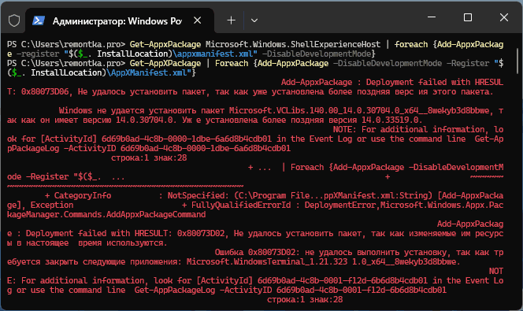This screenshot has height=311, width=523.
Task: Select the Администратор: Windows PowerShell tab
Action: point(120,20)
